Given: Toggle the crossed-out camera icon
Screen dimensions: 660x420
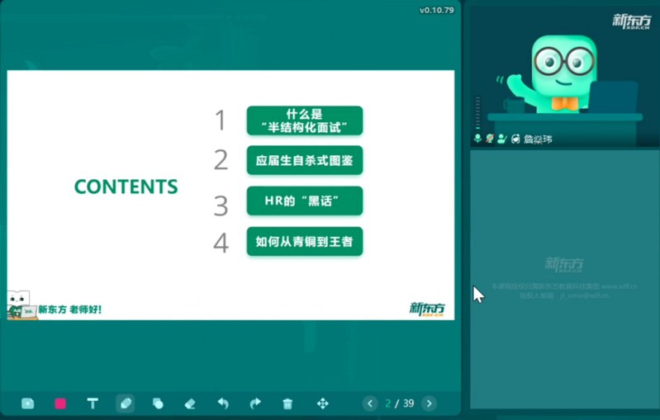Looking at the screenshot, I should tap(490, 139).
